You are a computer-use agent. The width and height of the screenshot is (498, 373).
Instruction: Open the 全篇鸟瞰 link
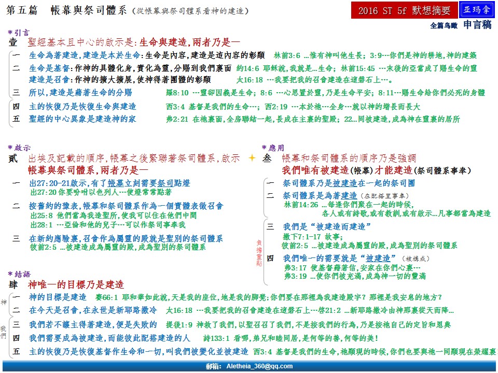click(444, 25)
